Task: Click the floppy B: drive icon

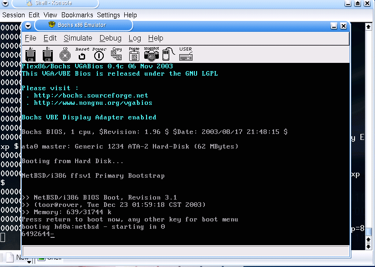Action: [x=48, y=54]
